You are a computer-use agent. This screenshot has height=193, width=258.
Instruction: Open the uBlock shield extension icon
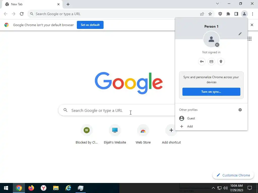(220, 14)
